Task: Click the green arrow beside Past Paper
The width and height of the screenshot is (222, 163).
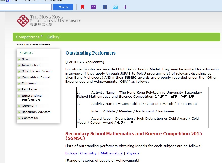Action: click(19, 90)
